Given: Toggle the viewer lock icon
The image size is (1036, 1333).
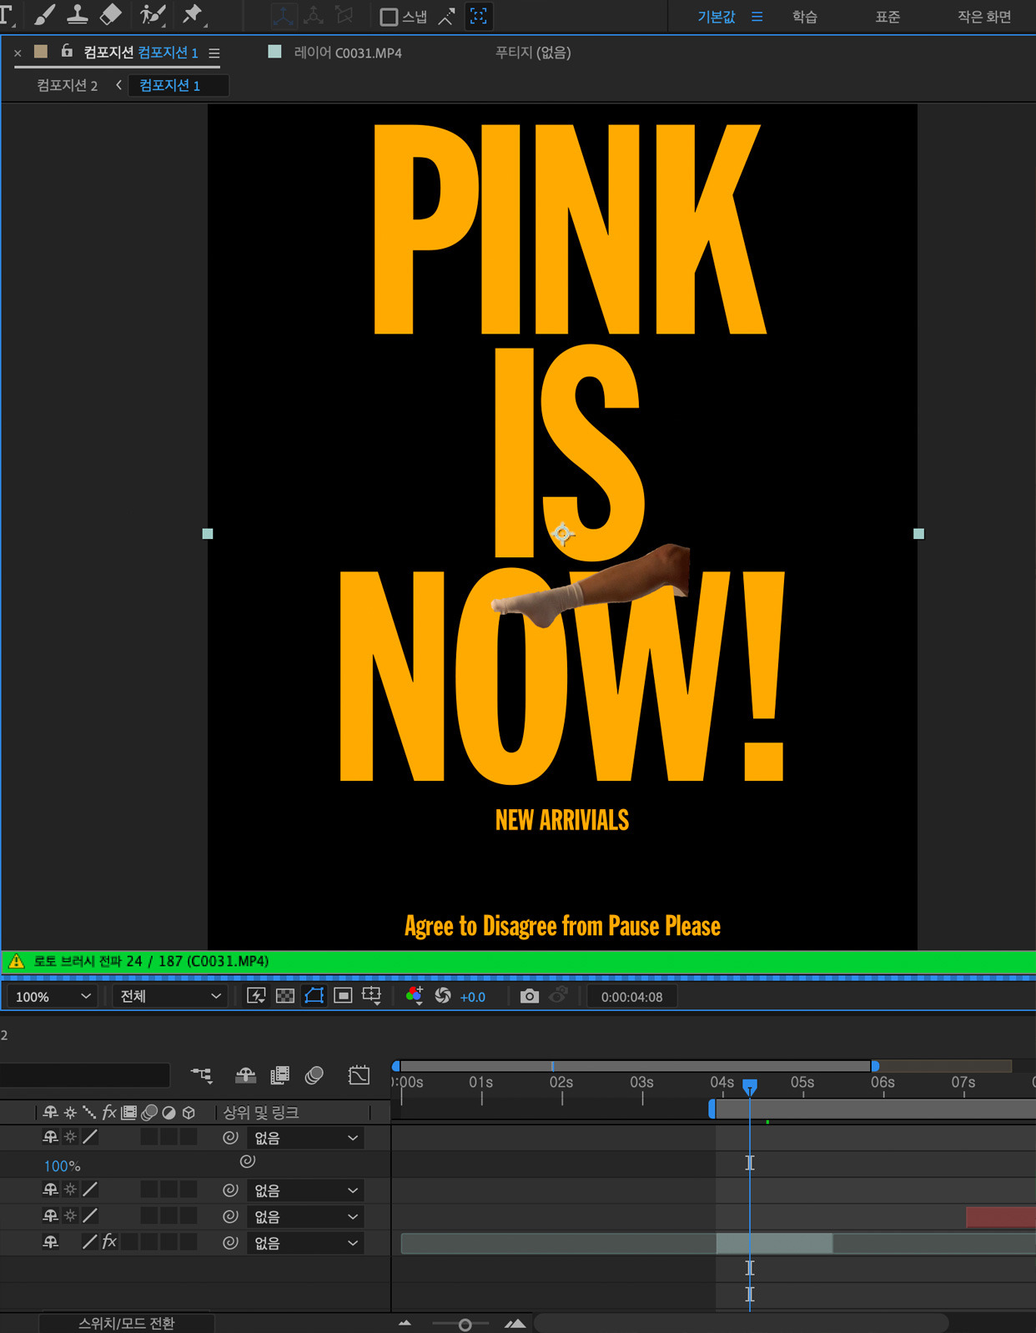Looking at the screenshot, I should pos(67,51).
